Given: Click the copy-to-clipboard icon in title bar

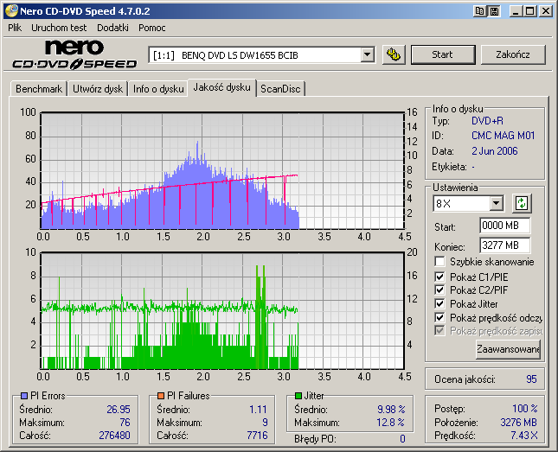Looking at the screenshot, I should [480, 11].
